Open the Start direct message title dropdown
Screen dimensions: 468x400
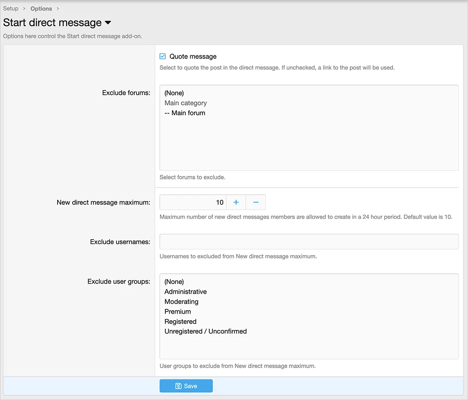pos(108,23)
